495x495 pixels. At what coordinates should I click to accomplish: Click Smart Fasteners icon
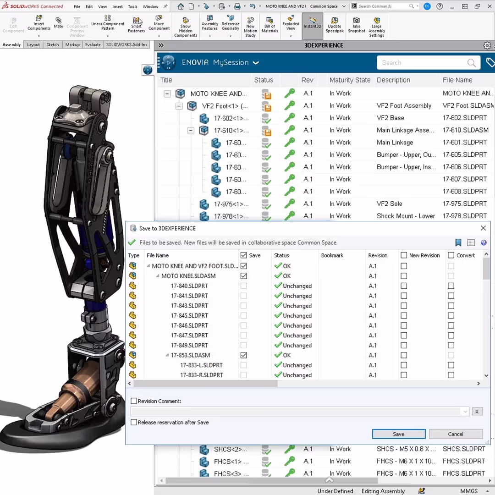tap(137, 25)
